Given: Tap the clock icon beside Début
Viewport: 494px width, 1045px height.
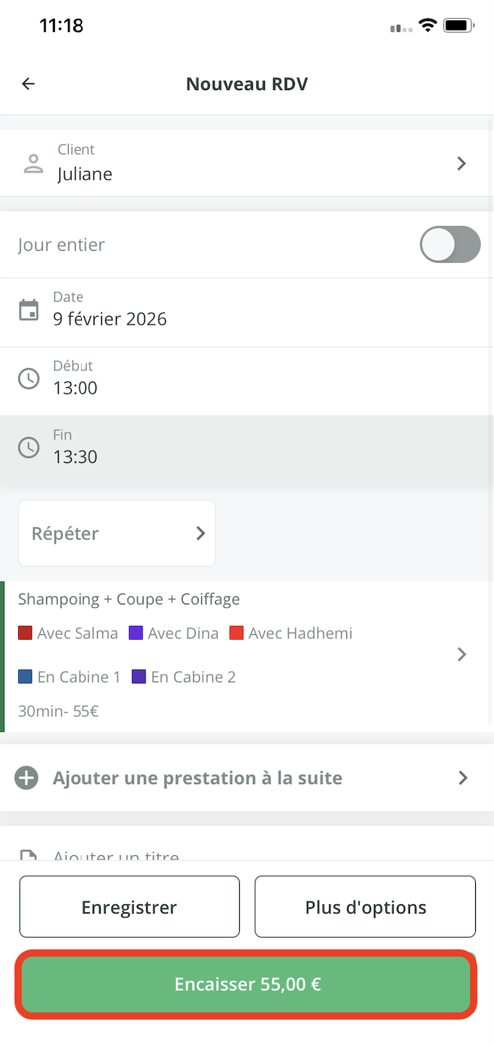Looking at the screenshot, I should [29, 378].
